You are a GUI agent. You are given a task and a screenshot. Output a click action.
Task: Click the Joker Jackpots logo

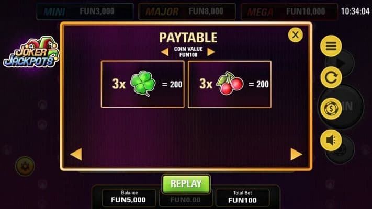pyautogui.click(x=31, y=52)
